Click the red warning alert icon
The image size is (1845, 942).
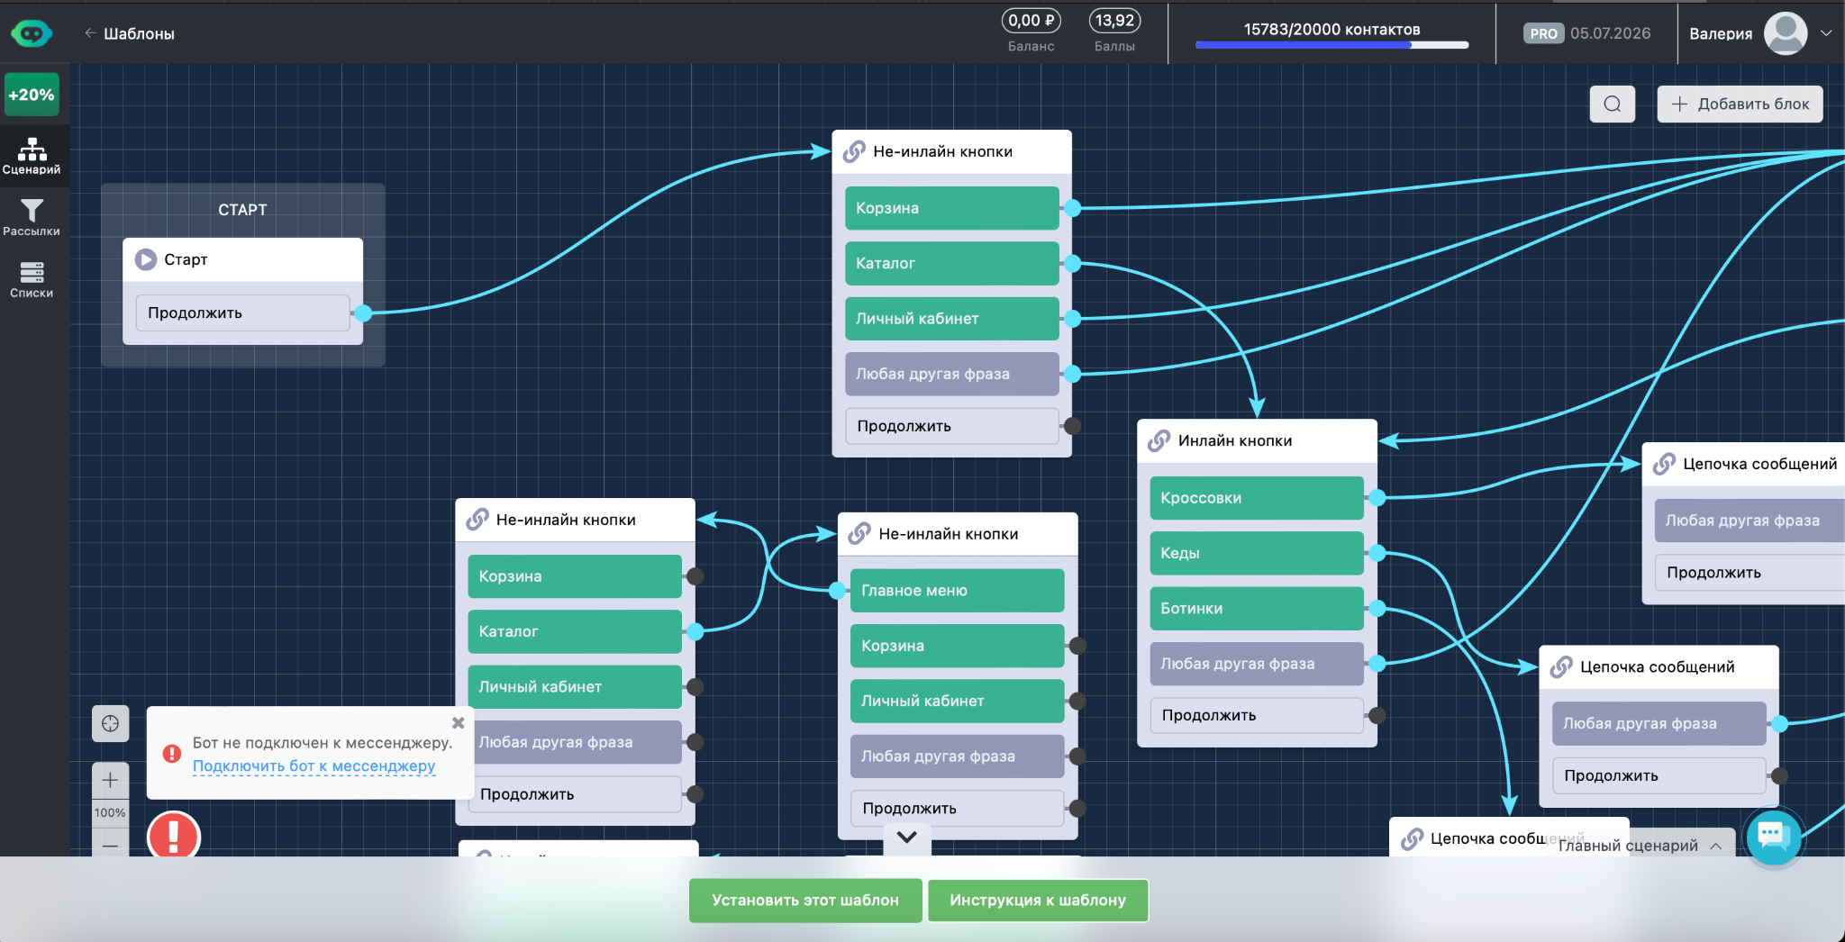[x=173, y=836]
